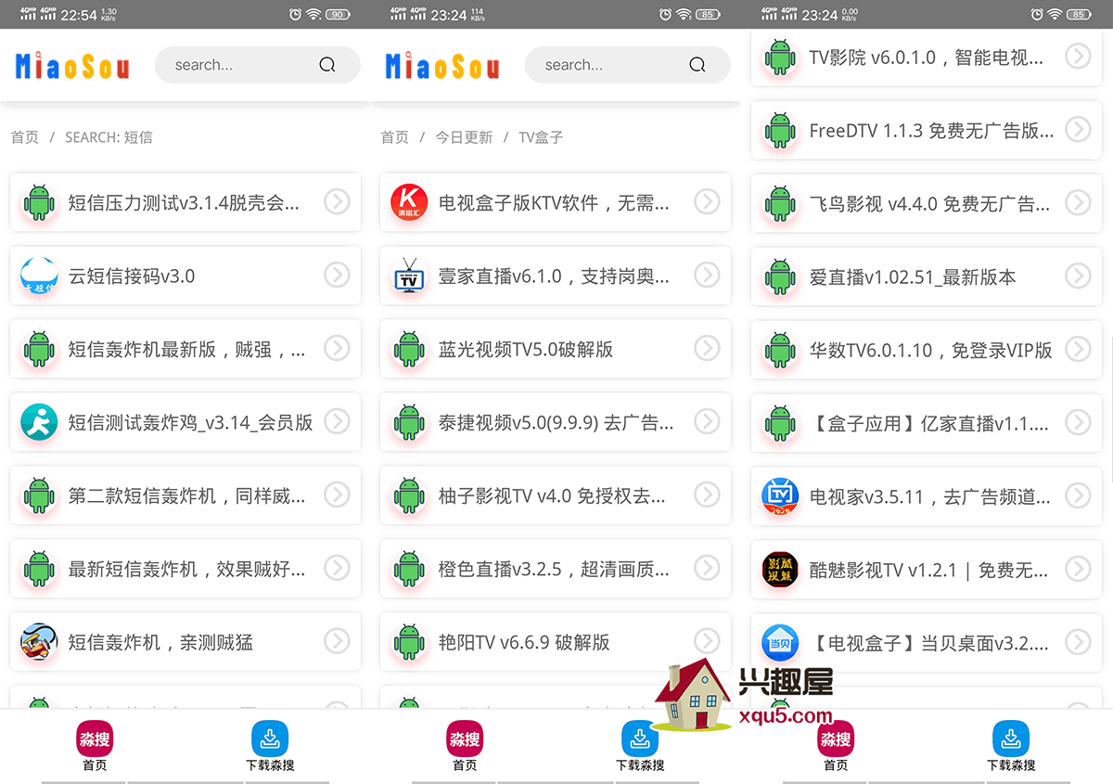1113x784 pixels.
Task: Click the arrow on the TV影院 v6.0.1.0 row
Action: click(x=1078, y=56)
